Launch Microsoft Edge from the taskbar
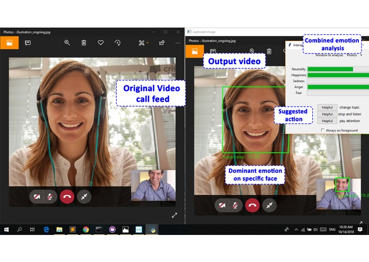Viewport: 369px width, 262px height. tap(46, 230)
